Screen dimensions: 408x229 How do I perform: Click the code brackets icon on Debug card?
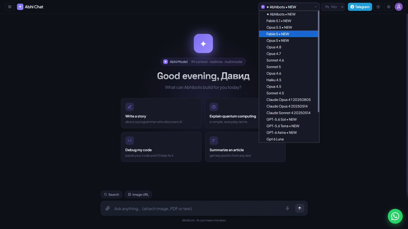click(x=129, y=140)
